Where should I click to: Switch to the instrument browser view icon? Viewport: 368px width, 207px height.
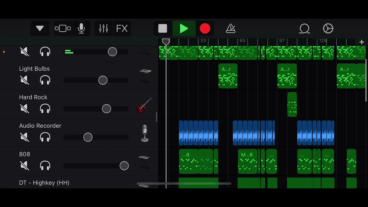point(62,28)
